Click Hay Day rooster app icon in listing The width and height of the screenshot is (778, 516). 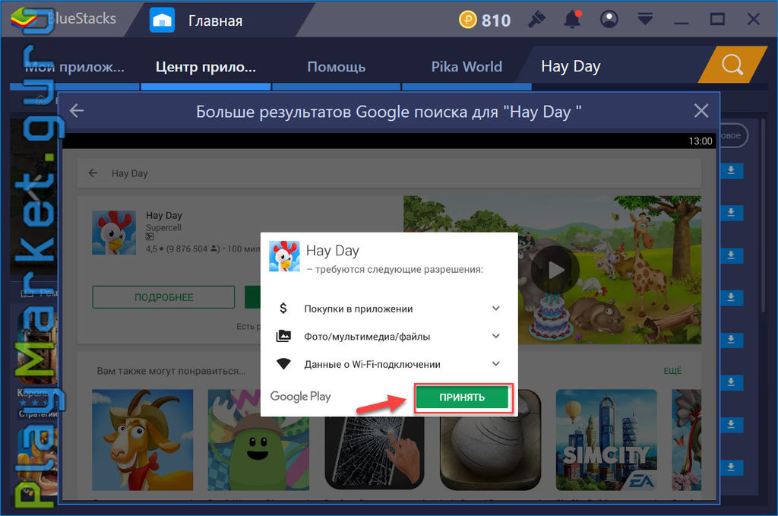point(114,233)
